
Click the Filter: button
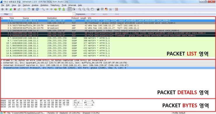6,14
